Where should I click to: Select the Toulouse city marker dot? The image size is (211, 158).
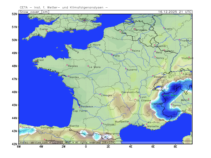102,123
